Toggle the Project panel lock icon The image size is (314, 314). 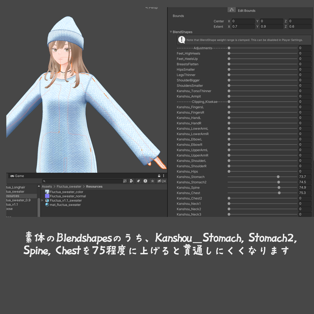click(159, 176)
